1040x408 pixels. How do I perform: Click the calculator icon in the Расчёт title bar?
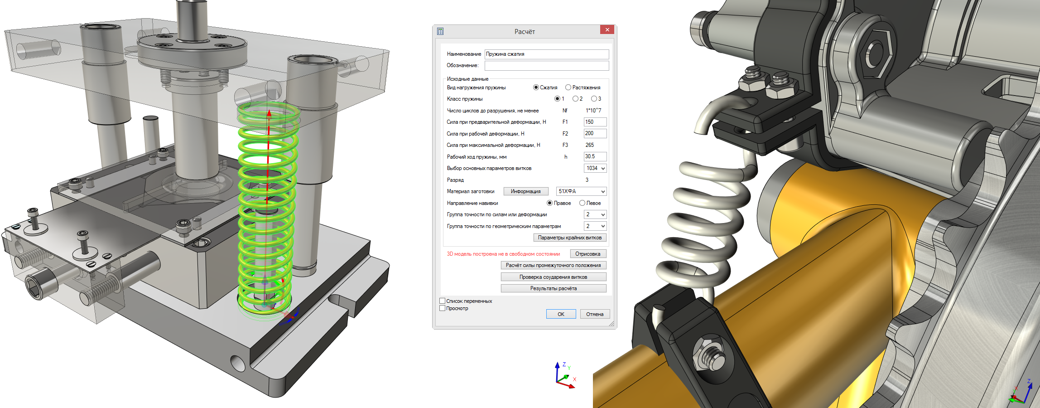point(440,31)
